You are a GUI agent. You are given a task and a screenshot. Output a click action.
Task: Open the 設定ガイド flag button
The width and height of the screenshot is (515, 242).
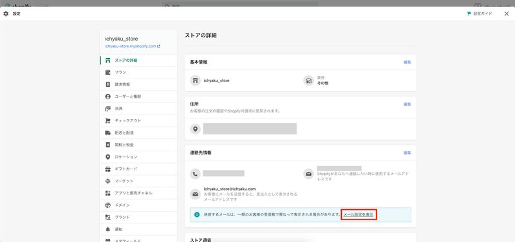[x=480, y=14]
